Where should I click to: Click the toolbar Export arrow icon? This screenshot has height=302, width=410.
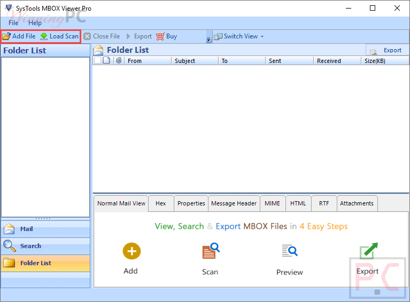coord(128,36)
